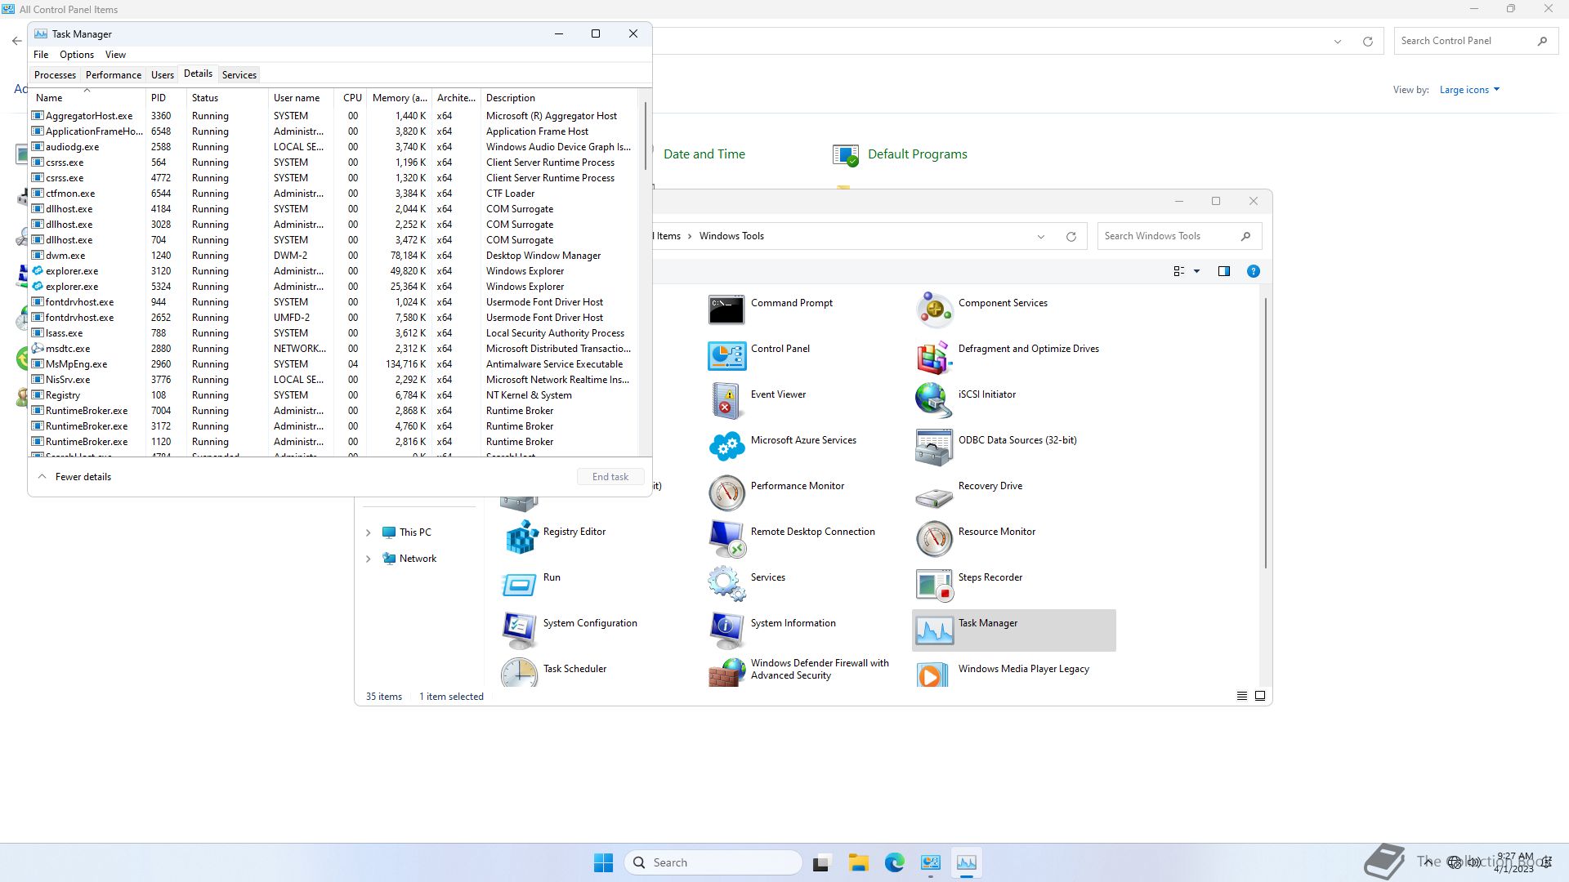Open Task View from the taskbar

click(821, 862)
